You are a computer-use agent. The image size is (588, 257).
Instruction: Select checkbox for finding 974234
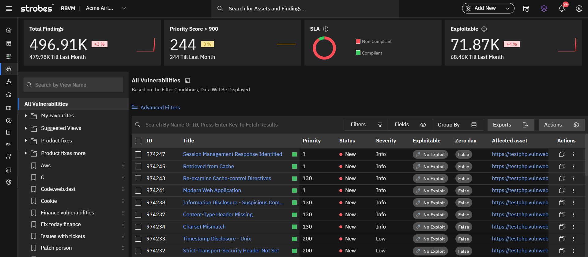tap(138, 227)
